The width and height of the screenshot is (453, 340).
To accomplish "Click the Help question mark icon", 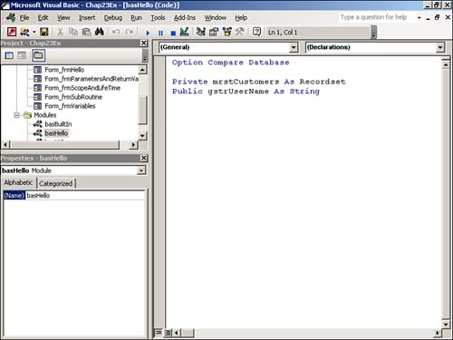I will coord(256,32).
